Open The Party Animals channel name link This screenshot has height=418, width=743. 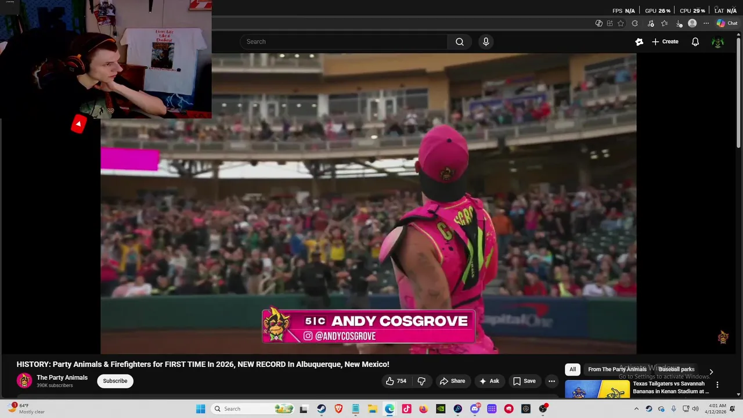point(62,377)
